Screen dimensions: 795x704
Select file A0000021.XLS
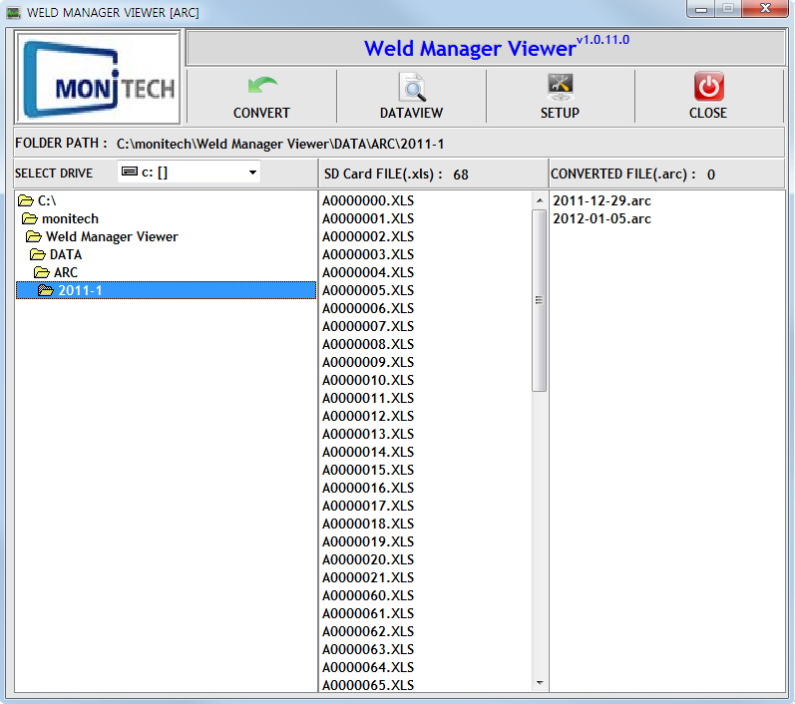pos(368,577)
